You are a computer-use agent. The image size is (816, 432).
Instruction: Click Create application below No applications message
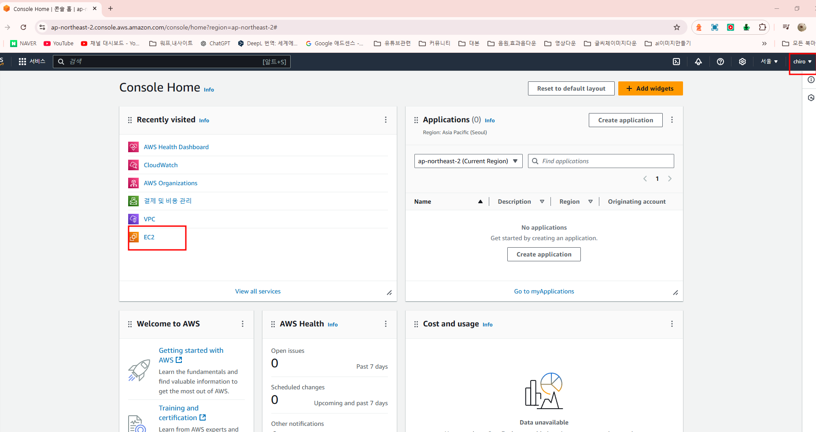(544, 254)
